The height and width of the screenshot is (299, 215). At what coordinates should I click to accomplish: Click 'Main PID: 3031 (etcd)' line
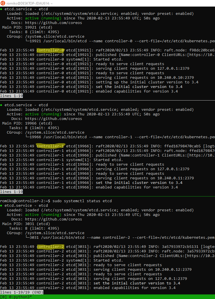pos(26,224)
